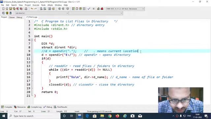Open the Tools menu
211x119 pixels.
[43, 5]
